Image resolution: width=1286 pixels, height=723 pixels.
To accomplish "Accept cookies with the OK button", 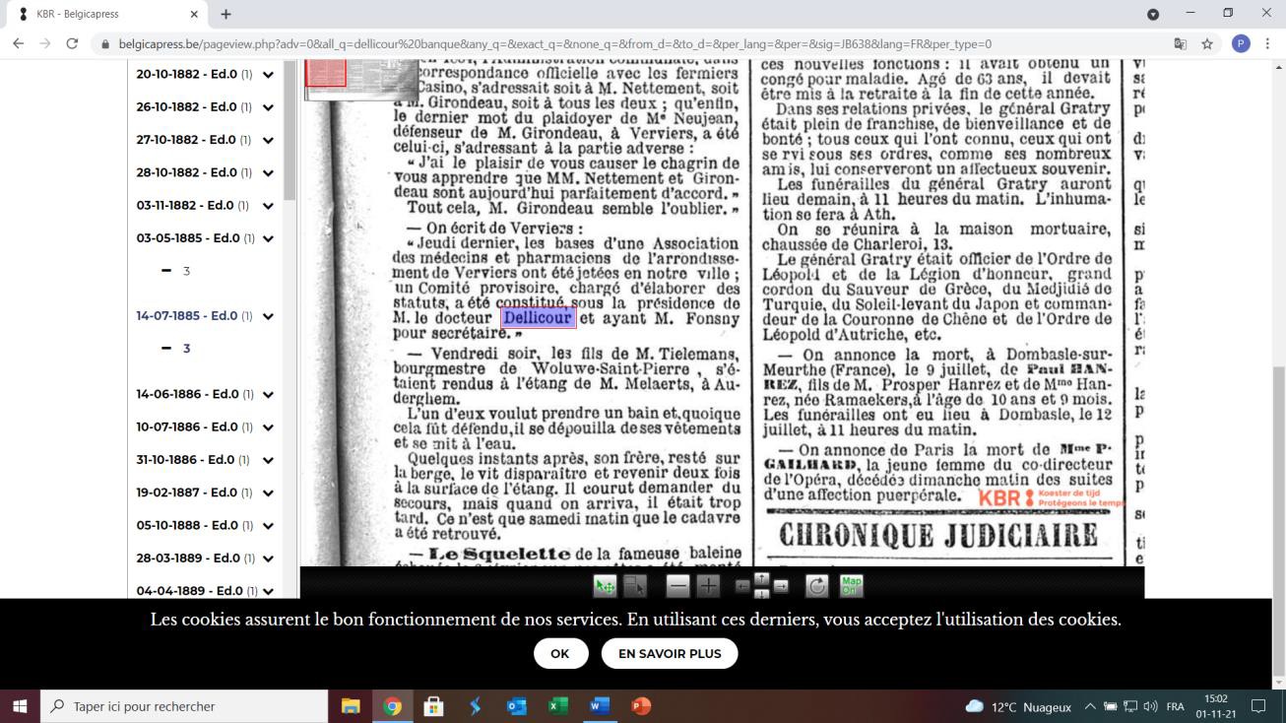I will 560,653.
